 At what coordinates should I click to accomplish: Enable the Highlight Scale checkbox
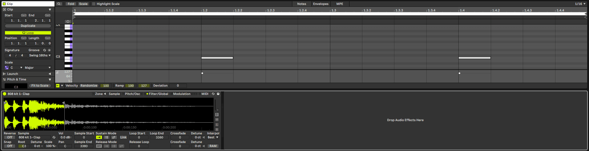pyautogui.click(x=94, y=4)
